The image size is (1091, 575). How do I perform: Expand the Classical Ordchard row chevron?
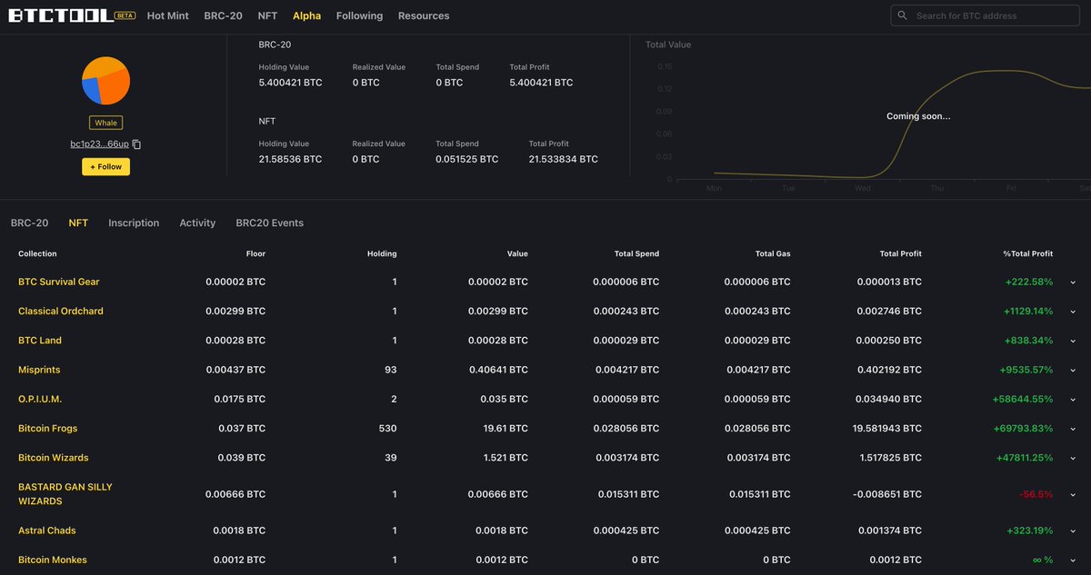[1073, 312]
